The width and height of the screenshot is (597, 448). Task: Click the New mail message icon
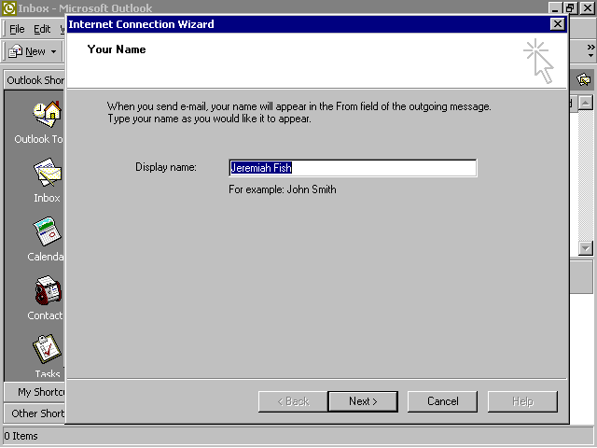coord(15,51)
